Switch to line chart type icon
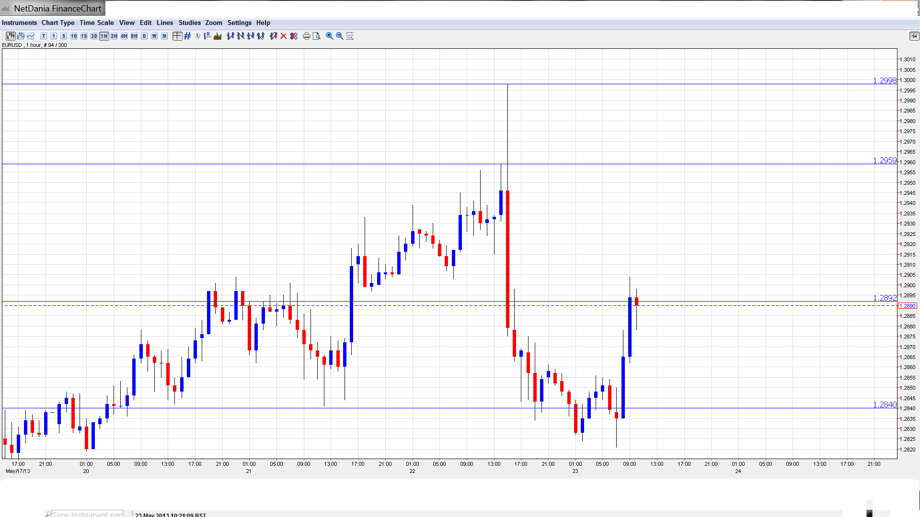 pos(31,36)
